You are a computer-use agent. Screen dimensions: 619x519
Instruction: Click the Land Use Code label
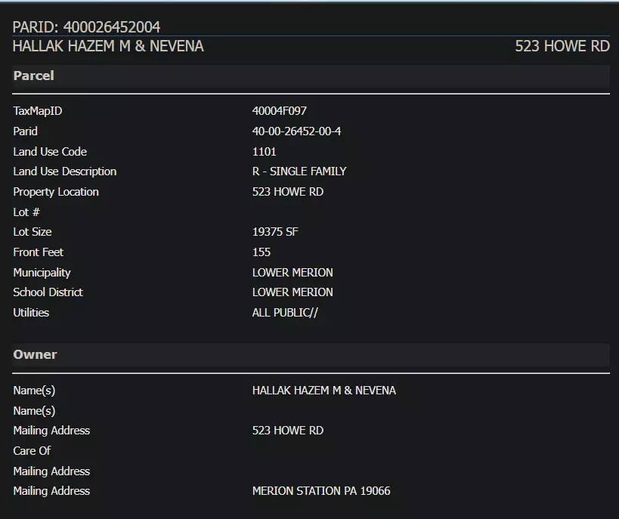50,152
